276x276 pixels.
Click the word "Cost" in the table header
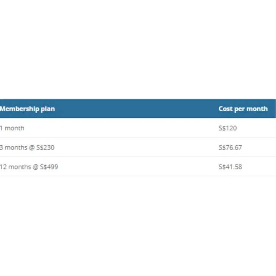tap(225, 109)
